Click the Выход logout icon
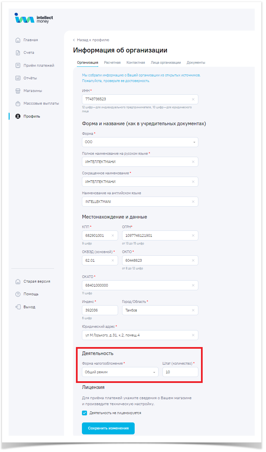Image resolution: width=266 pixels, height=452 pixels. (18, 307)
